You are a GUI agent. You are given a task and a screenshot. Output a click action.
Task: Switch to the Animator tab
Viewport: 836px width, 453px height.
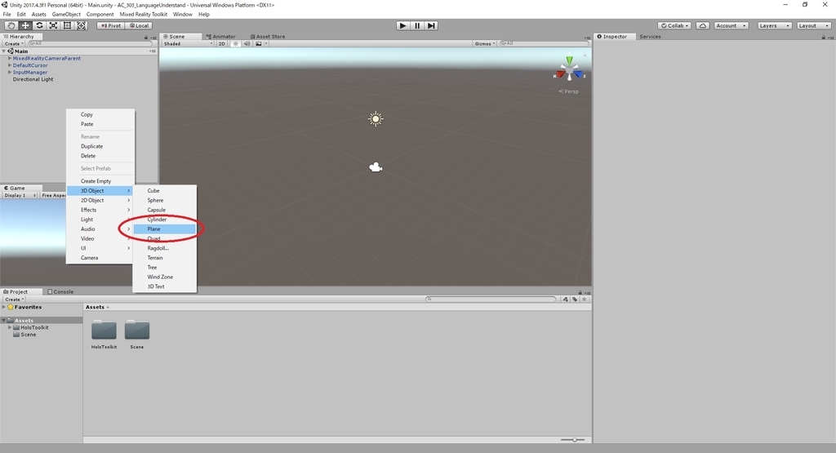pos(220,37)
